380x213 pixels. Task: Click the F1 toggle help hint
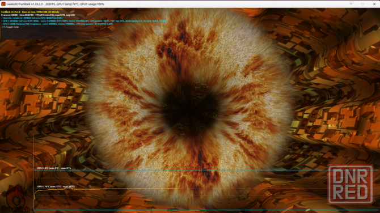click(10, 27)
